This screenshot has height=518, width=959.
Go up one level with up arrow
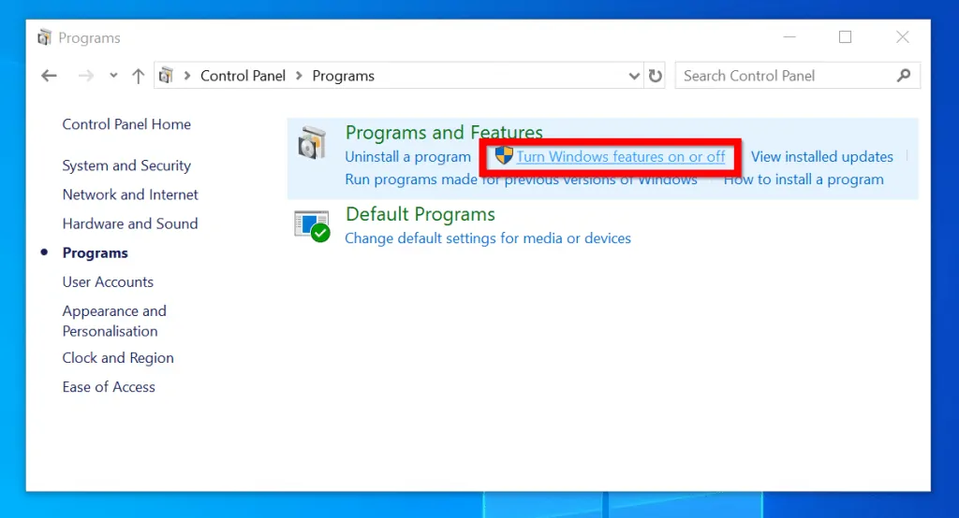[138, 77]
